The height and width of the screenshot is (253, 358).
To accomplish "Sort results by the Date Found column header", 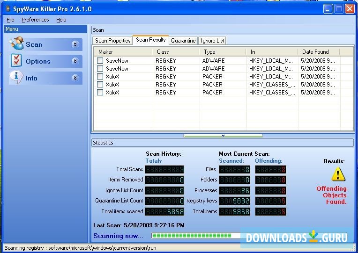I will [x=319, y=52].
